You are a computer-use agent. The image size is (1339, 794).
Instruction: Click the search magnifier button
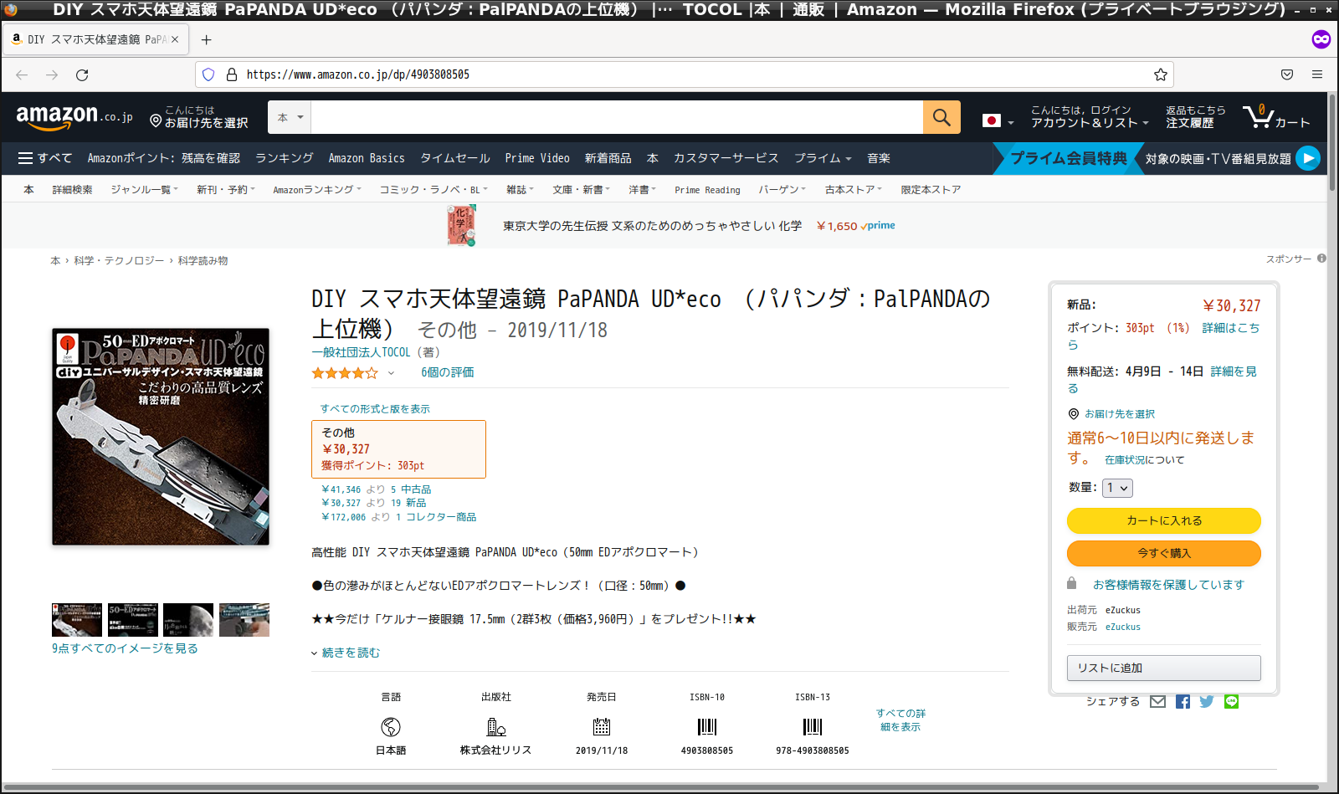(x=941, y=117)
